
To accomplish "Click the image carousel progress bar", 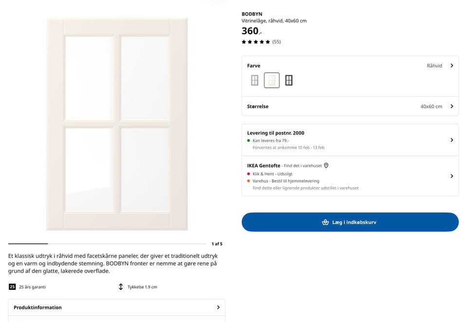I will [28, 244].
